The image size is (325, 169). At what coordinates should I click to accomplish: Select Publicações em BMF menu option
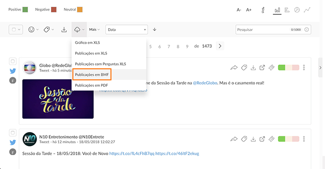(x=92, y=75)
